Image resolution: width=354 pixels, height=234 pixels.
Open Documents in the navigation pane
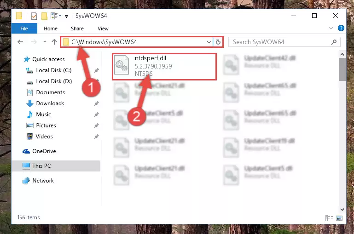click(x=50, y=92)
